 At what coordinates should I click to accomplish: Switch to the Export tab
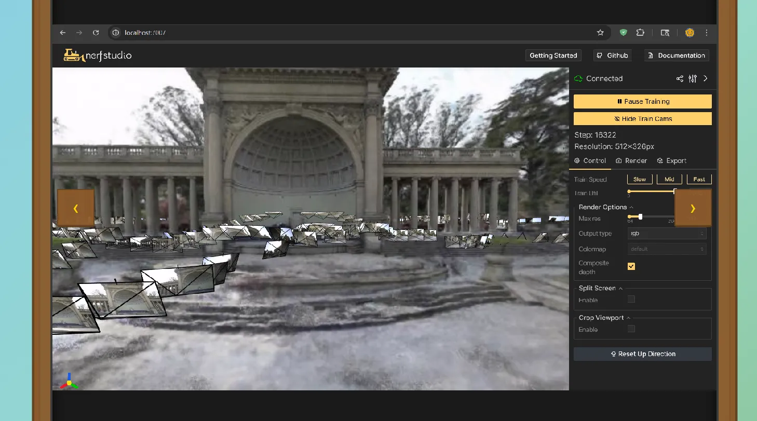tap(672, 160)
